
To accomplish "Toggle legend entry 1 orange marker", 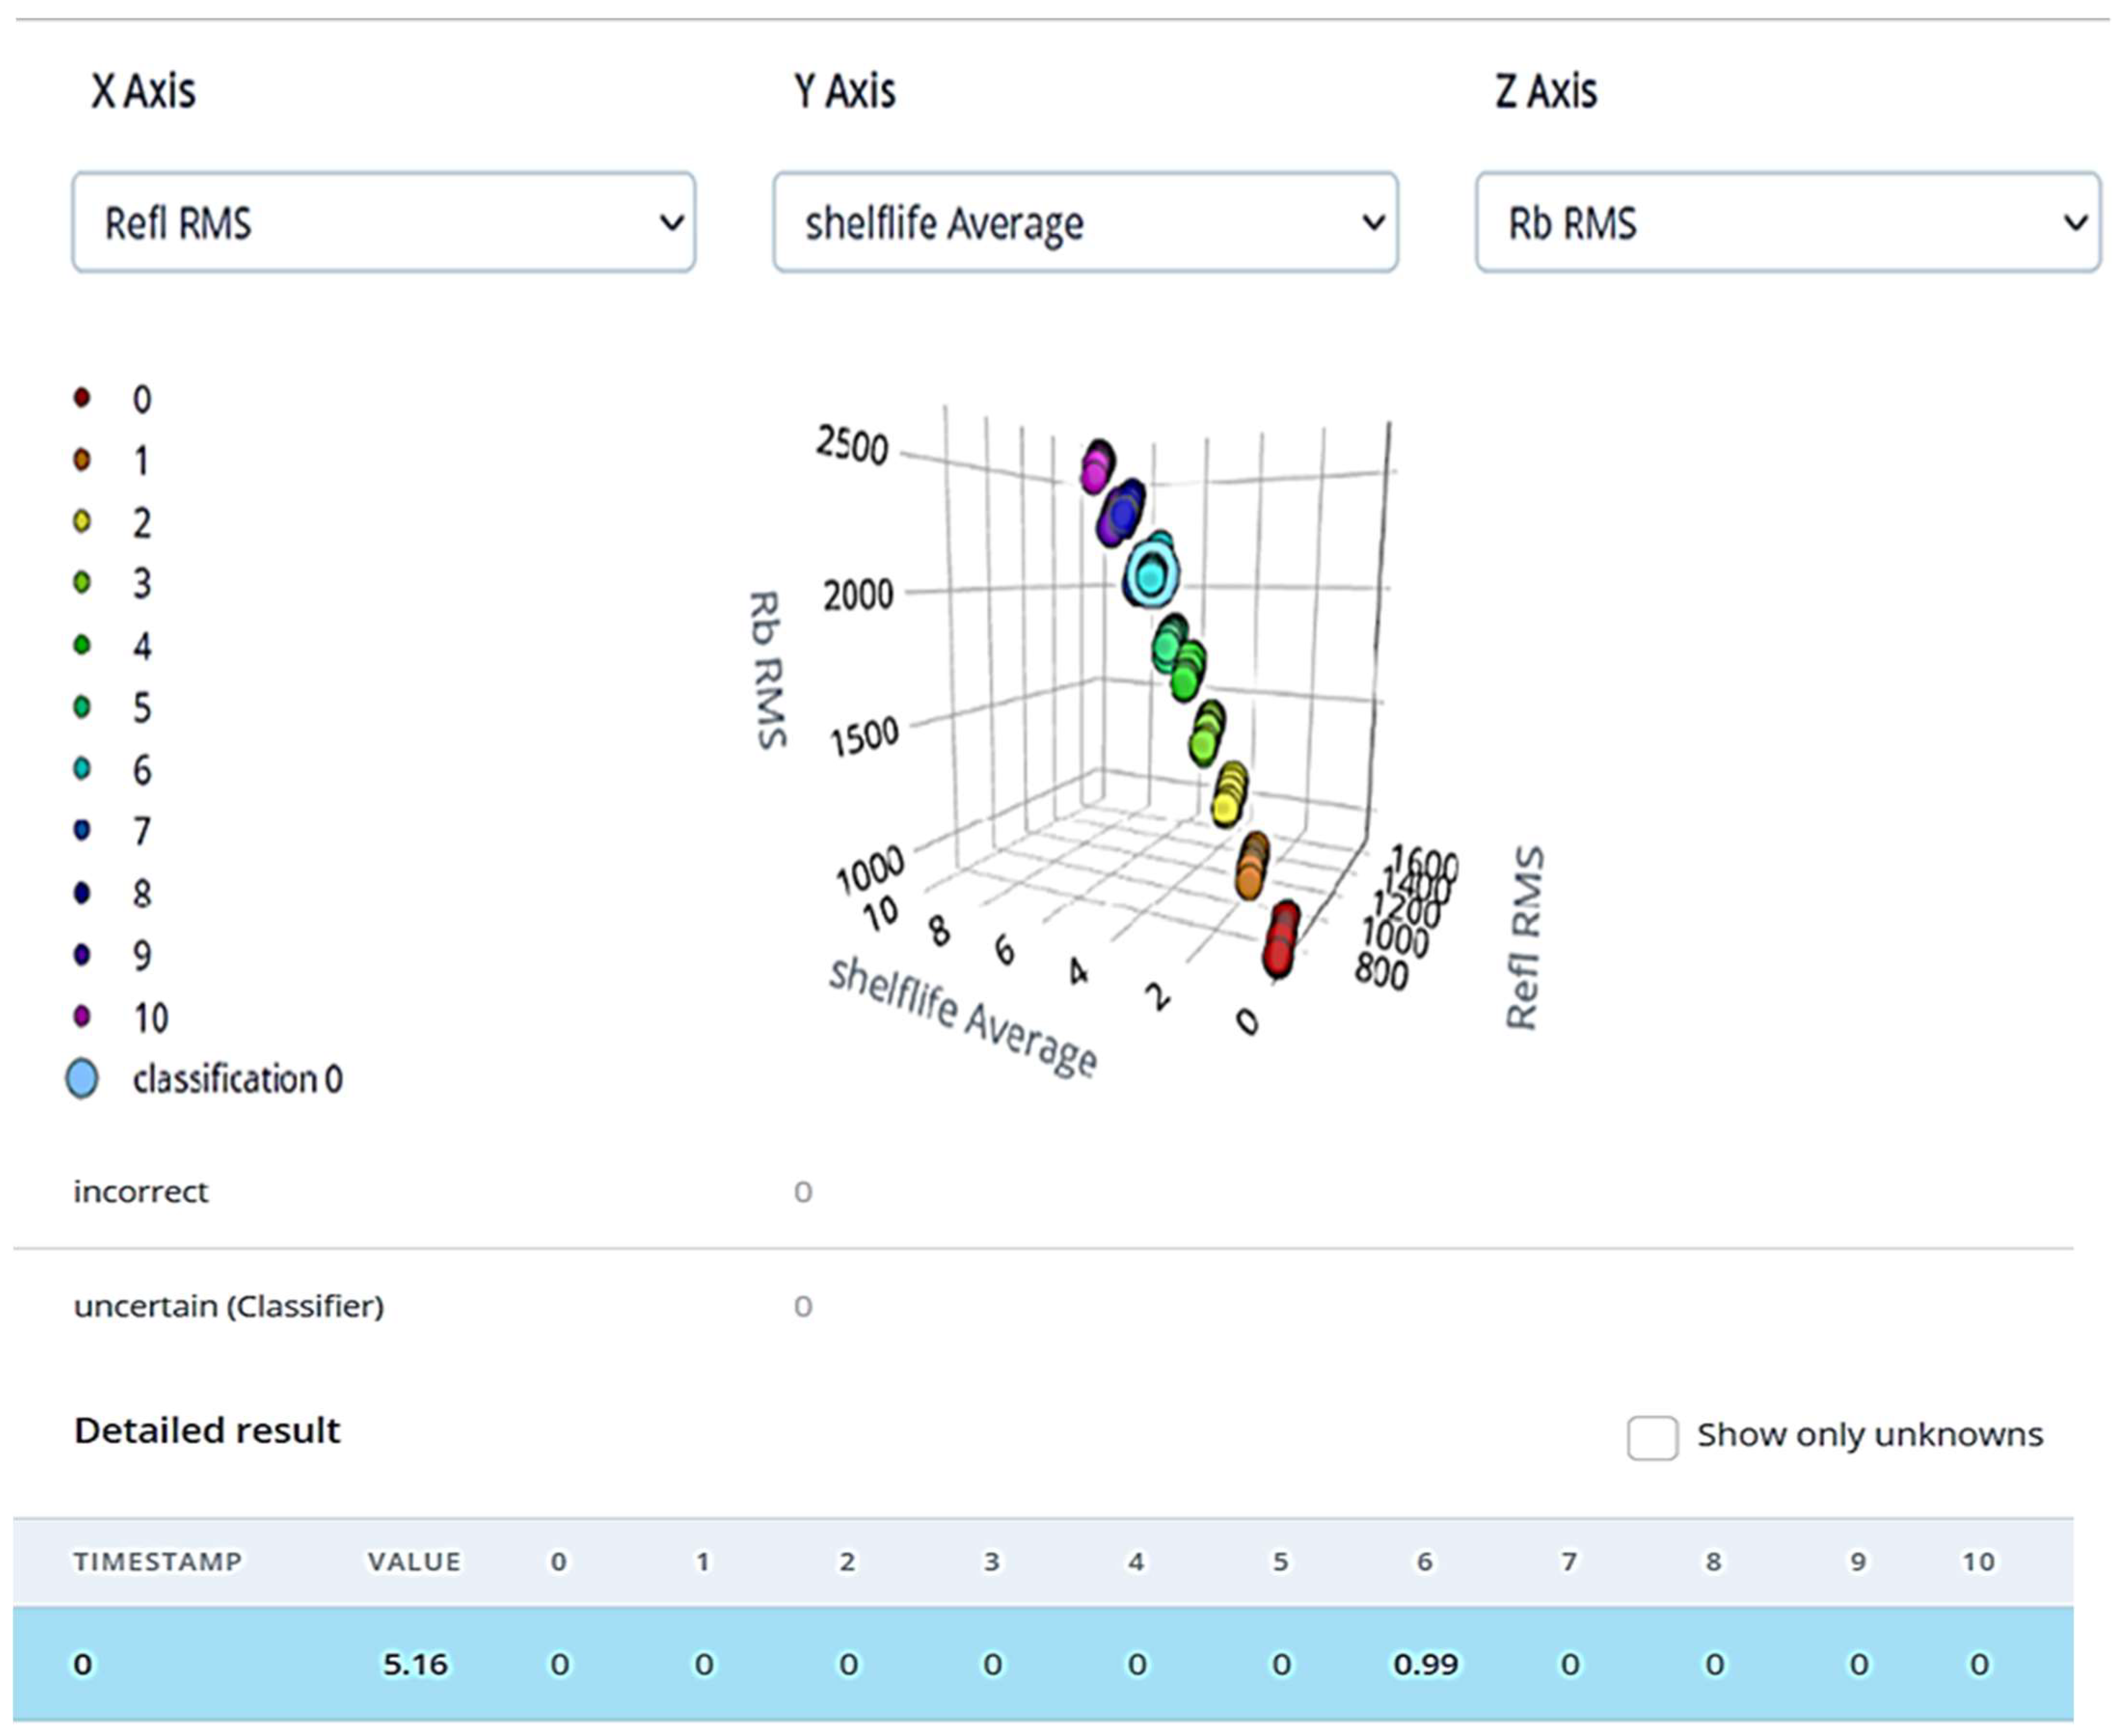I will (82, 460).
